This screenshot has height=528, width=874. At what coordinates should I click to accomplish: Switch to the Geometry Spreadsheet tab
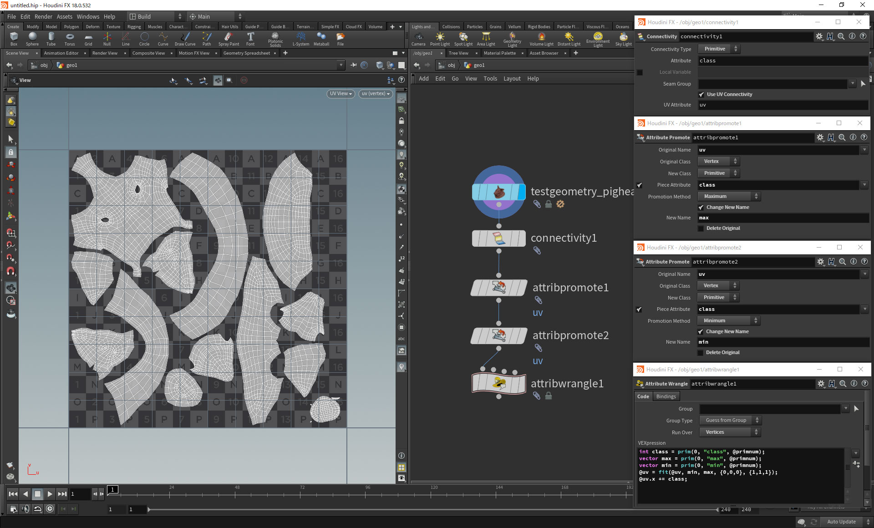[246, 53]
